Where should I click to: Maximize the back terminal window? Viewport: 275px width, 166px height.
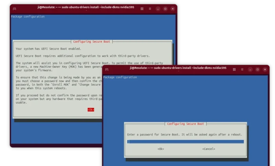point(165,9)
